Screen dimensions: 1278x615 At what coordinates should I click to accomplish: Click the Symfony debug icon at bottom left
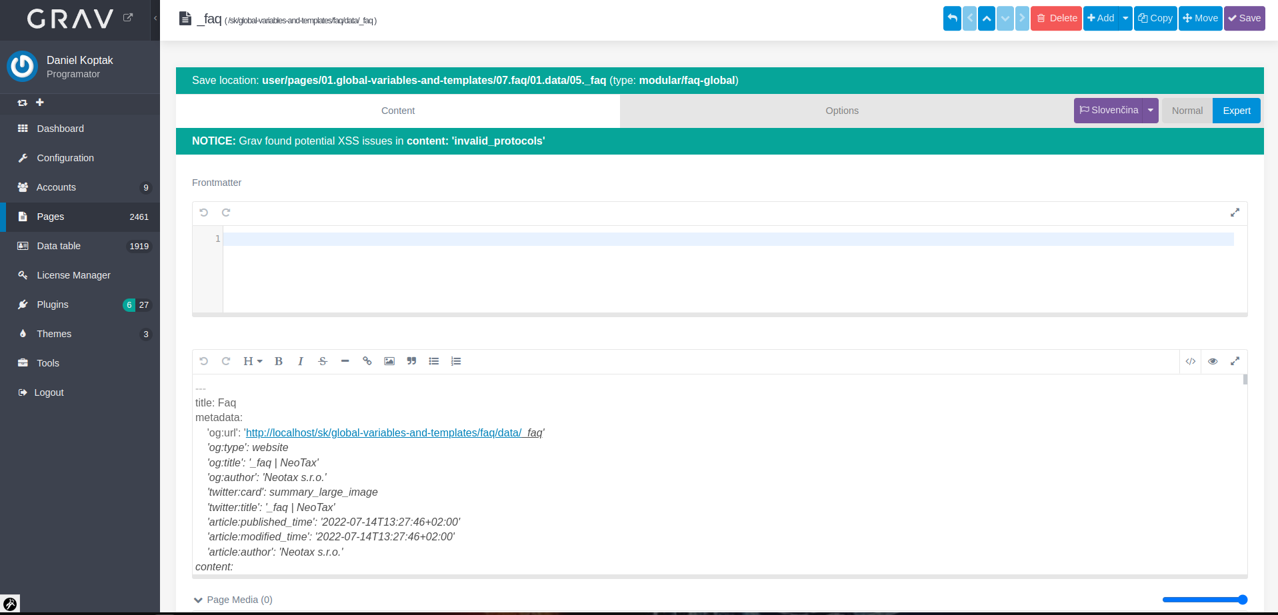[10, 604]
